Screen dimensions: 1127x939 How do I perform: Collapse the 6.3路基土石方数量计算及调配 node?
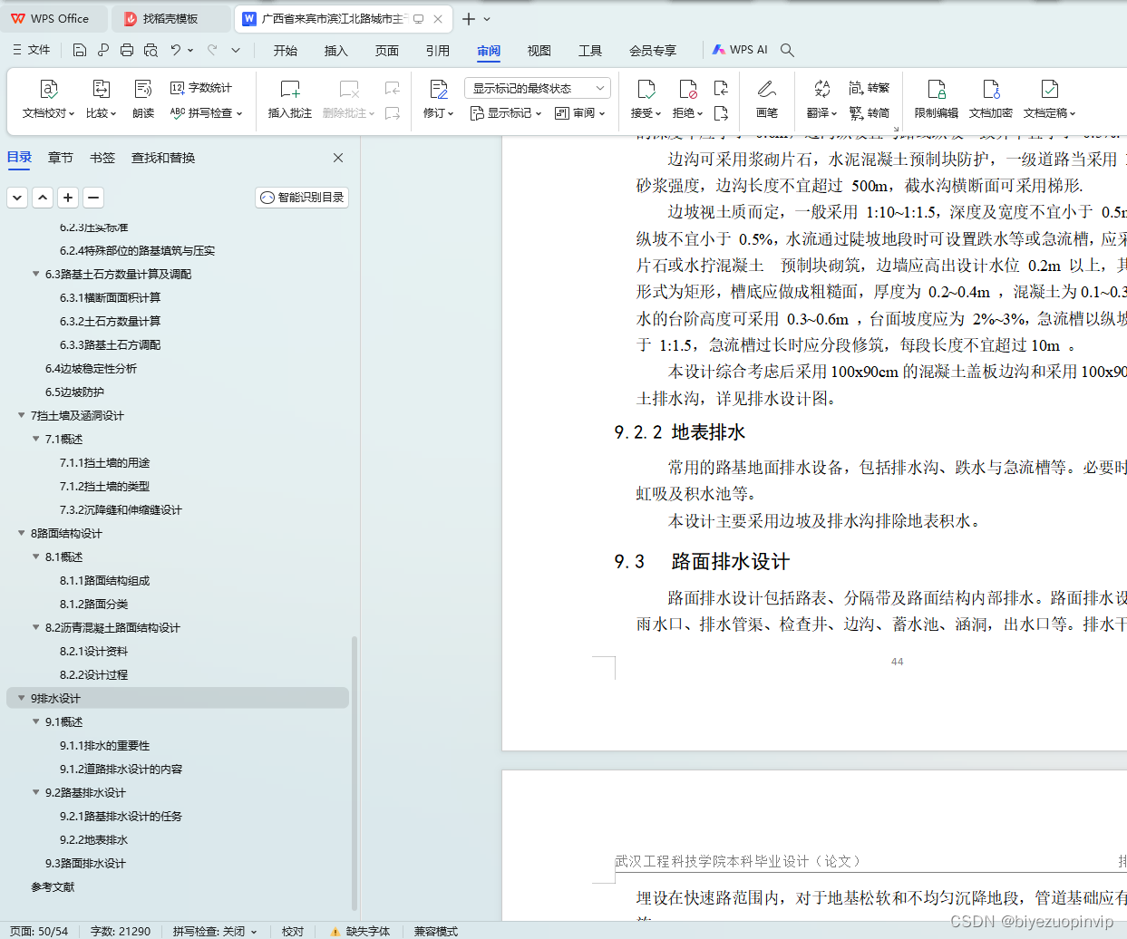(36, 274)
